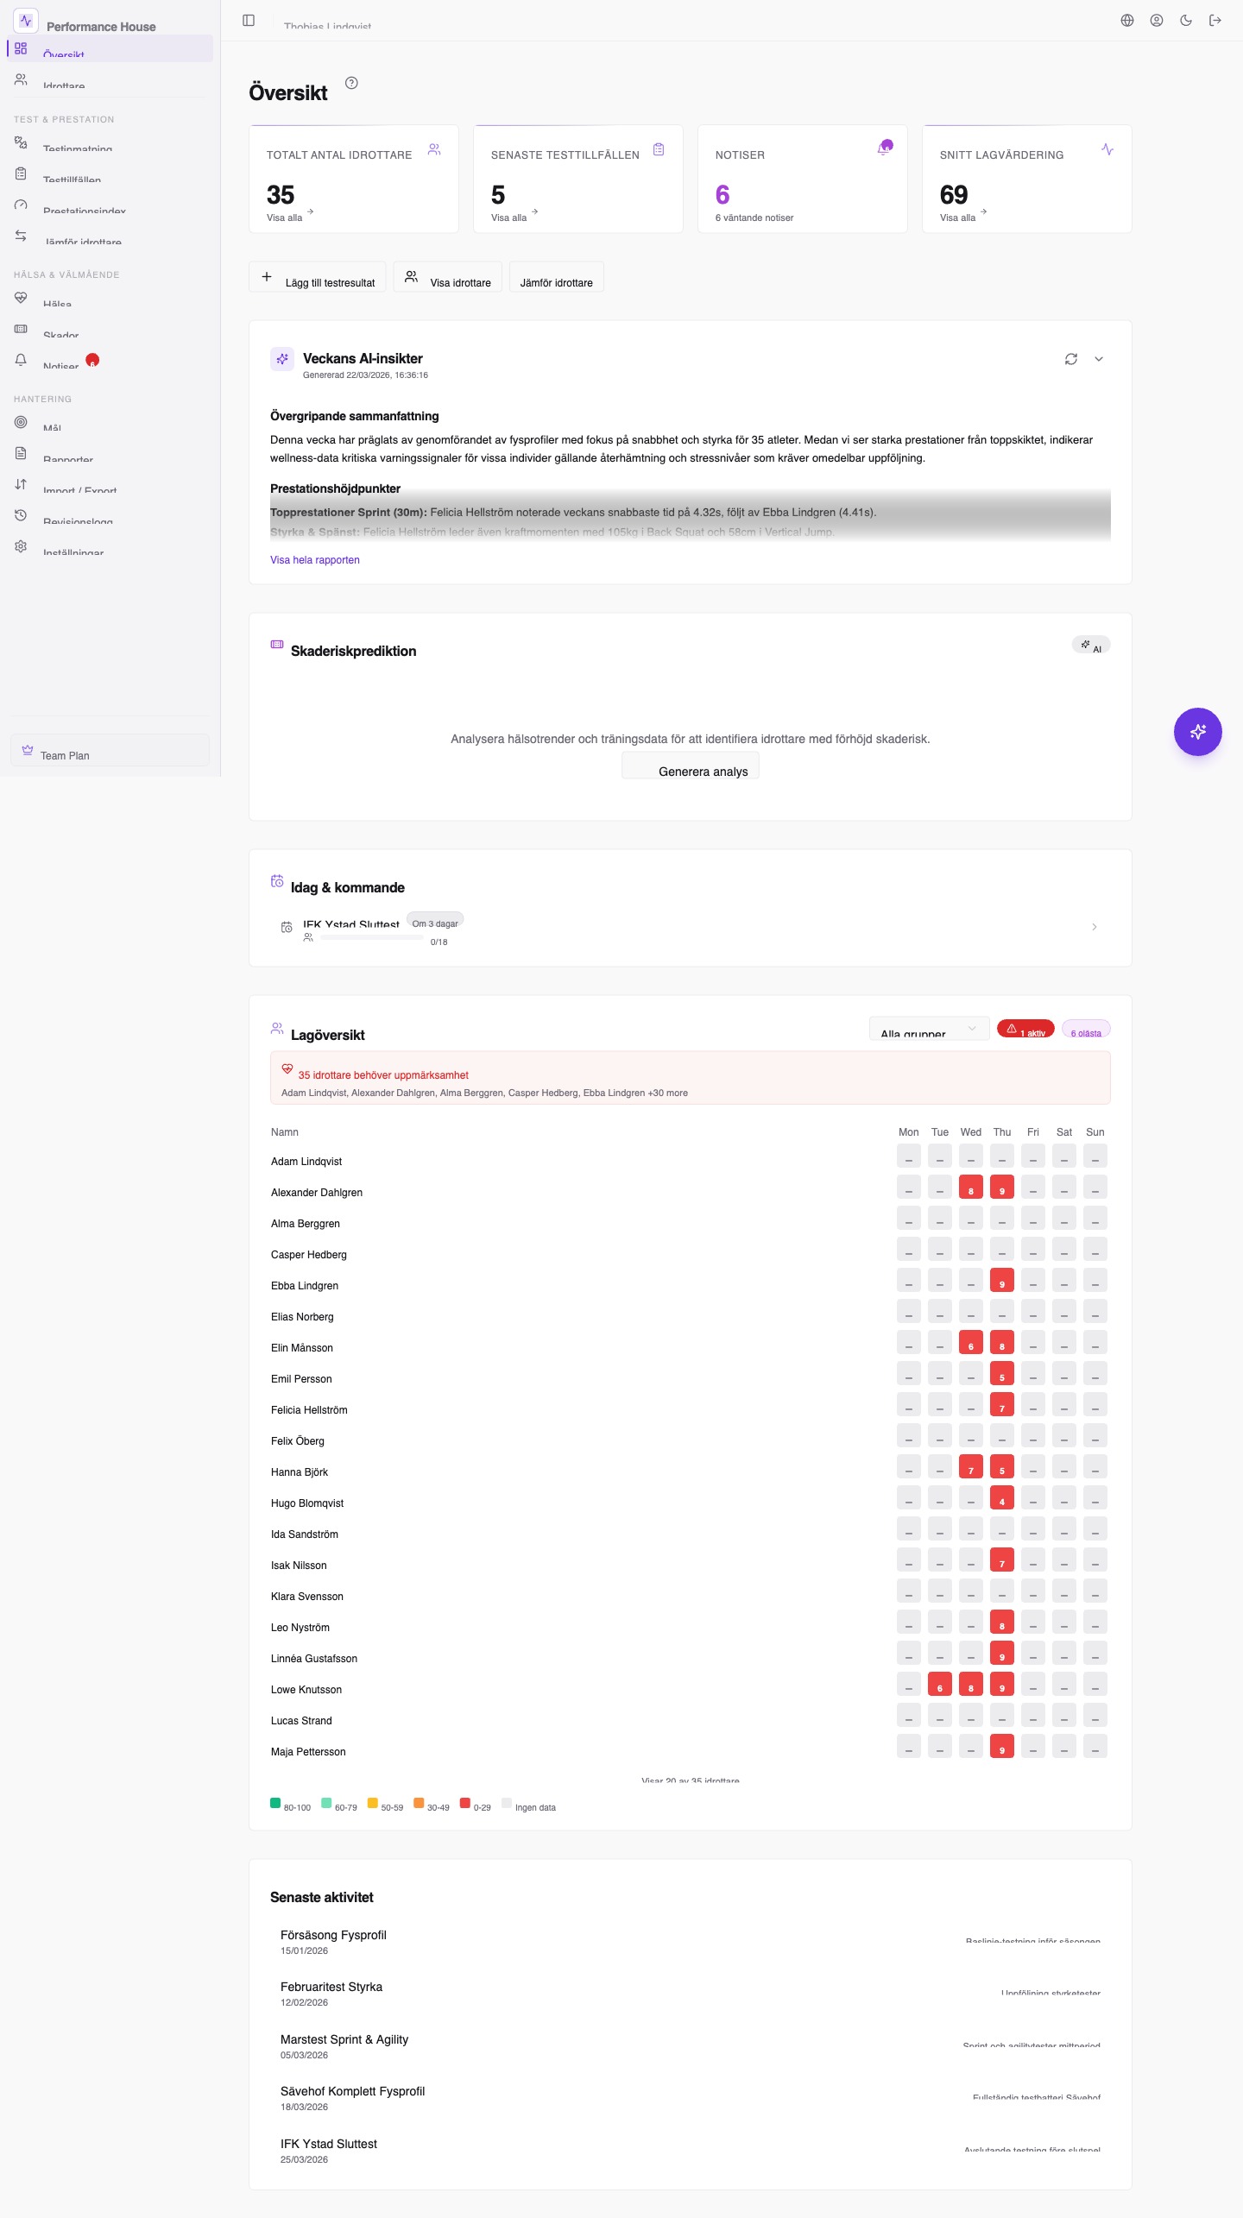Image resolution: width=1243 pixels, height=2218 pixels.
Task: Click Alexander Dahlgren's red Wednesday score cell
Action: point(970,1188)
